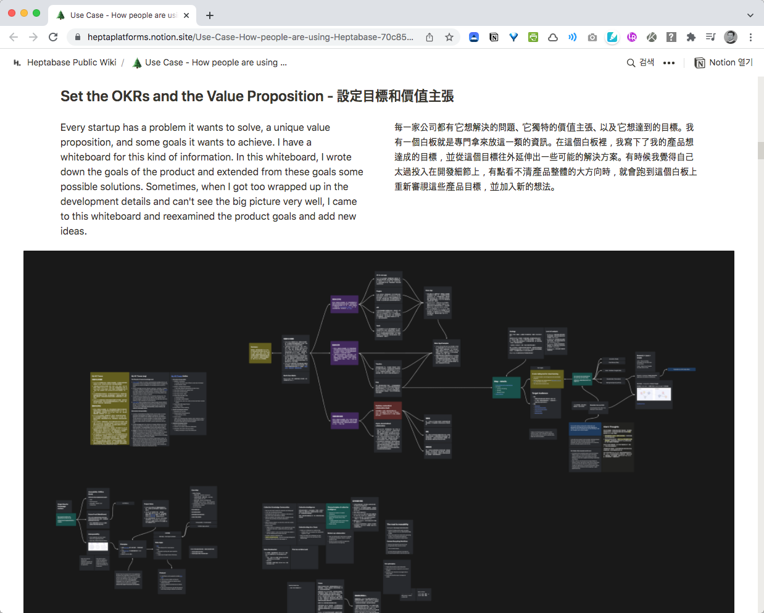Expand the tab search chevron
Screen dimensions: 764x613
[x=750, y=15]
